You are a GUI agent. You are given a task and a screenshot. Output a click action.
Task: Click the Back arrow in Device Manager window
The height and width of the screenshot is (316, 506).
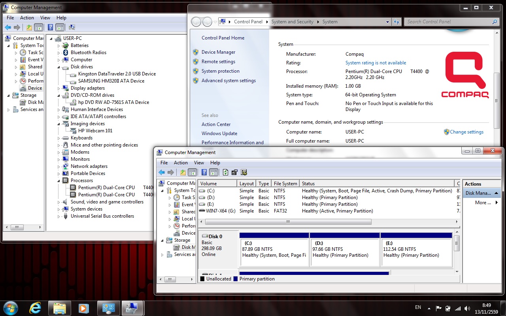(8, 27)
